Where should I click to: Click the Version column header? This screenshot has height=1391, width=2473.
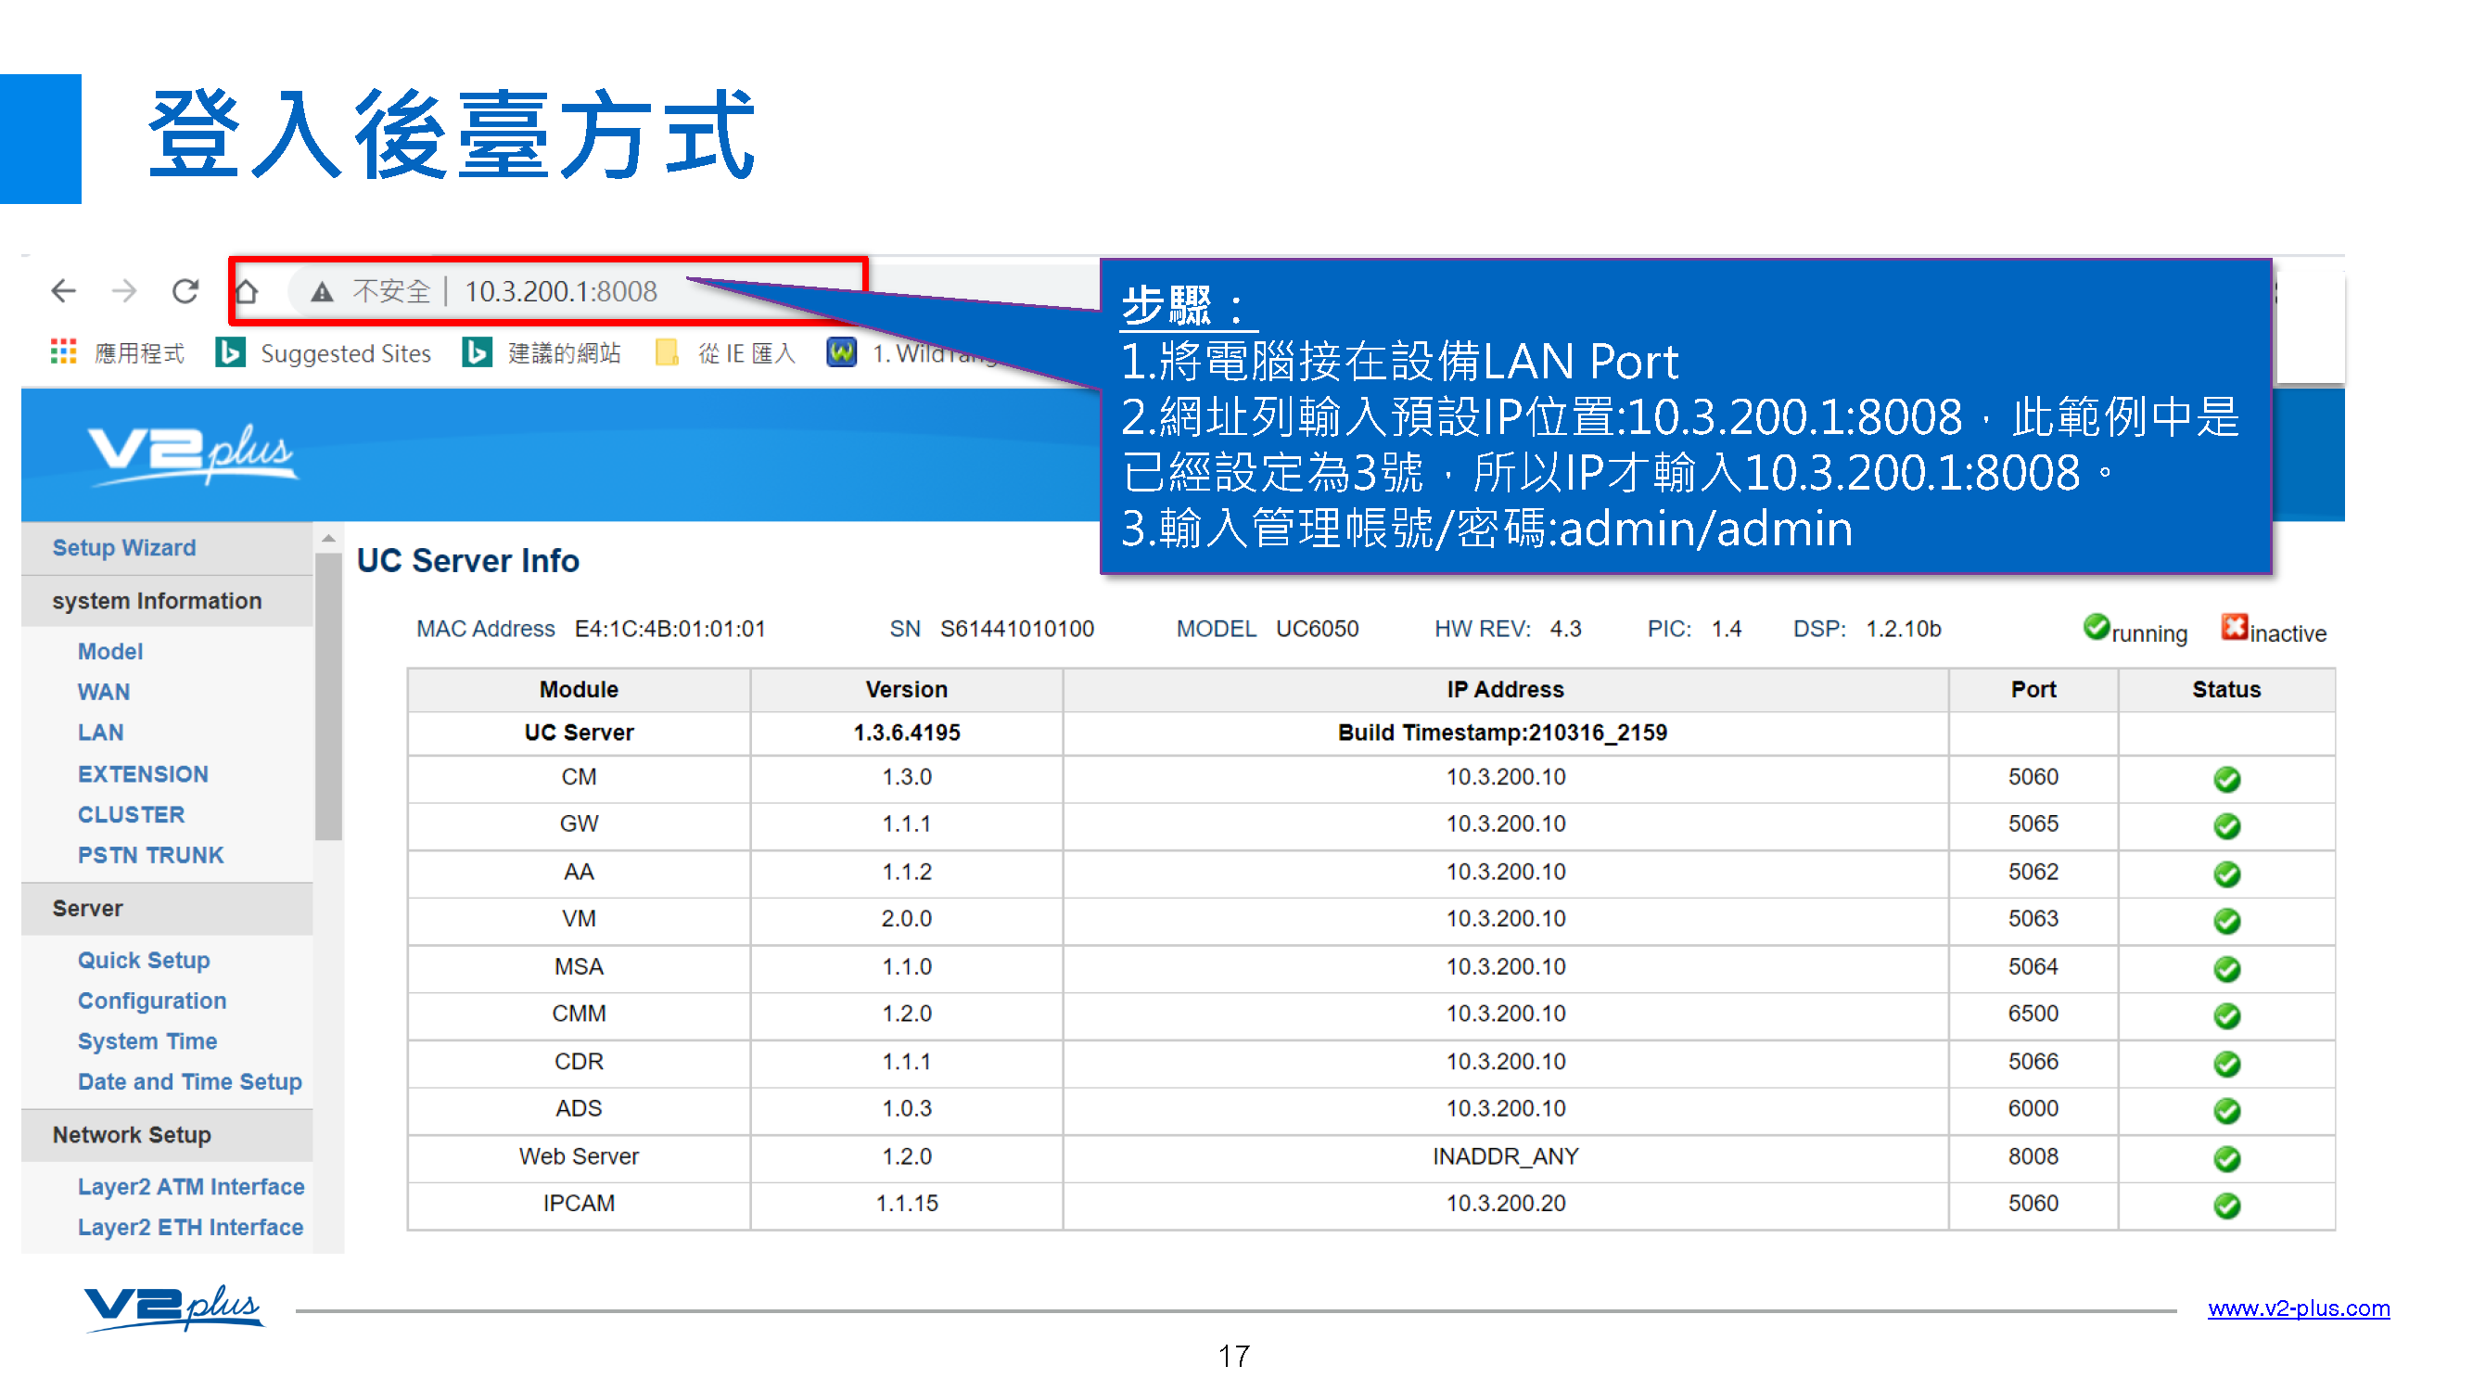(x=906, y=689)
